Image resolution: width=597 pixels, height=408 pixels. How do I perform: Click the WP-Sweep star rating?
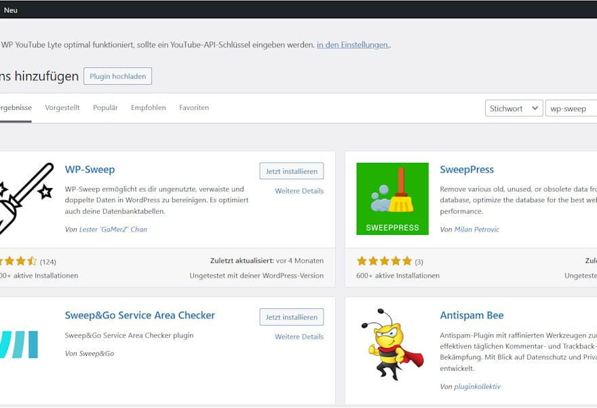tap(18, 261)
